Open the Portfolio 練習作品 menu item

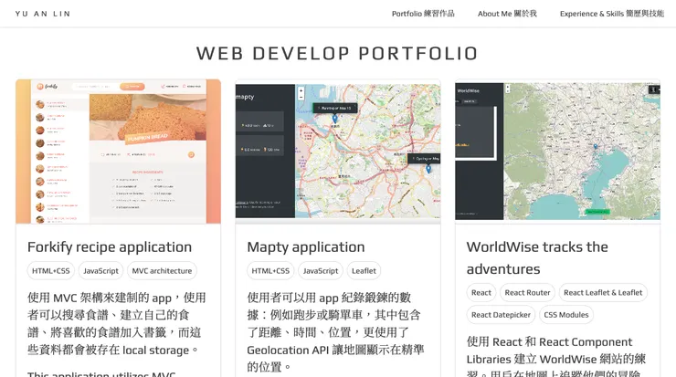coord(423,14)
